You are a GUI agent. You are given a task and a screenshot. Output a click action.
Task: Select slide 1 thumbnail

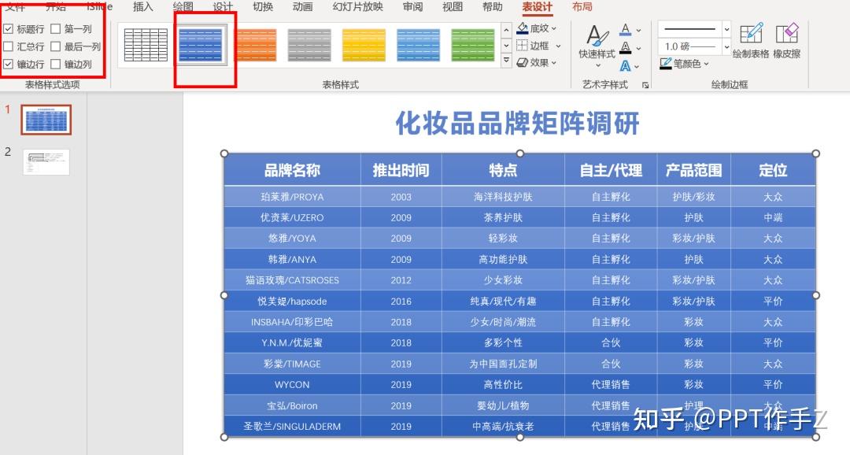coord(46,120)
